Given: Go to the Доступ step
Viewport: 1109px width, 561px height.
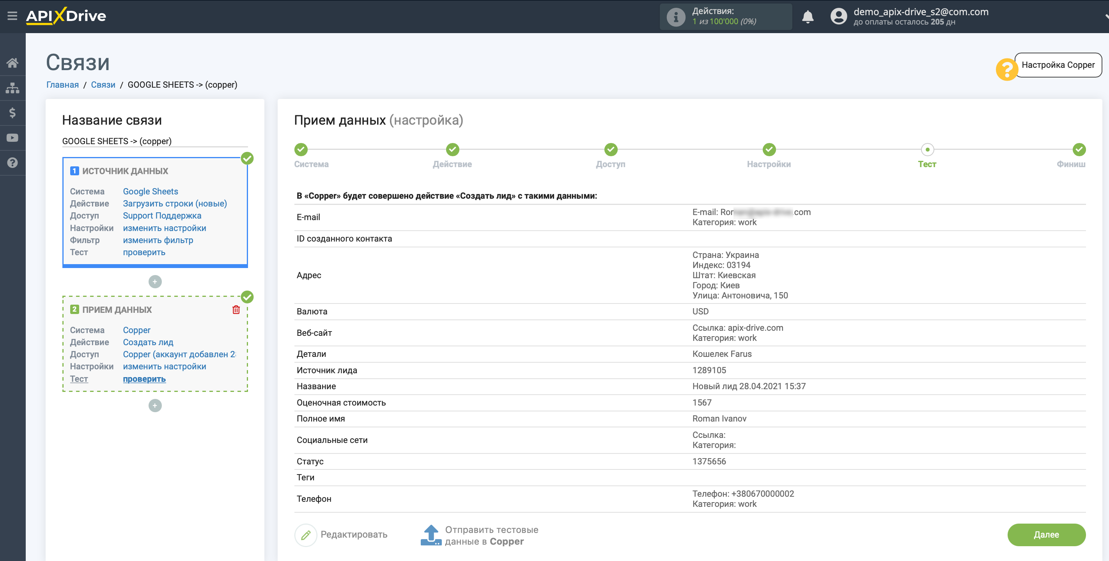Looking at the screenshot, I should [x=611, y=150].
